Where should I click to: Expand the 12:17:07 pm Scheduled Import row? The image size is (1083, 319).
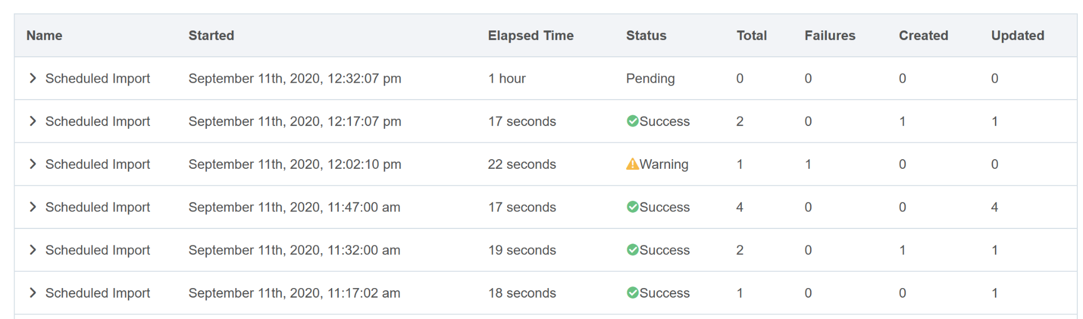pyautogui.click(x=33, y=121)
